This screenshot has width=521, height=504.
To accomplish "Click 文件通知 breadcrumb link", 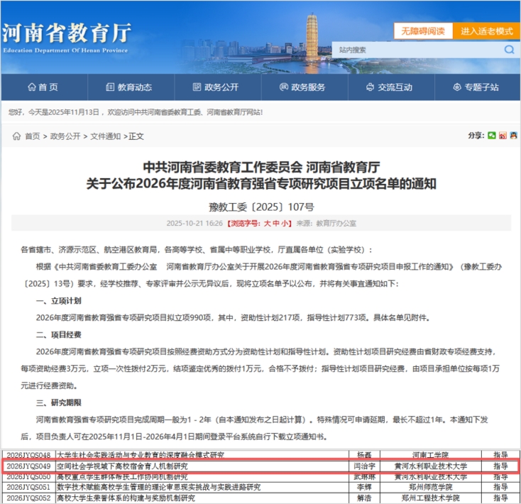I will [105, 136].
